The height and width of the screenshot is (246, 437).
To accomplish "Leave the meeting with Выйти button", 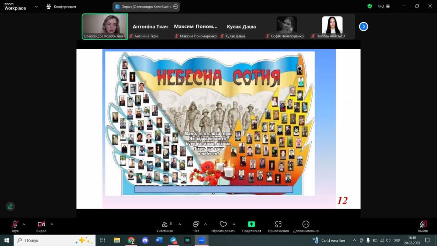I will click(x=423, y=226).
